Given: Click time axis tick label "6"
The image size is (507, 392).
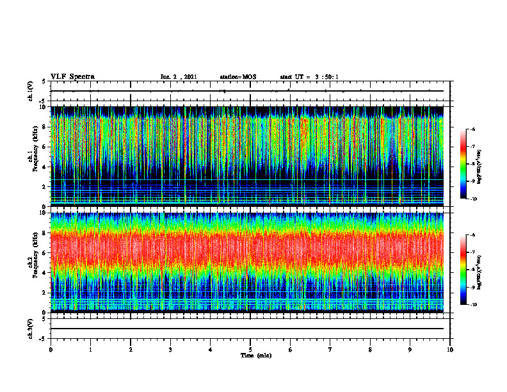Looking at the screenshot, I should point(291,350).
